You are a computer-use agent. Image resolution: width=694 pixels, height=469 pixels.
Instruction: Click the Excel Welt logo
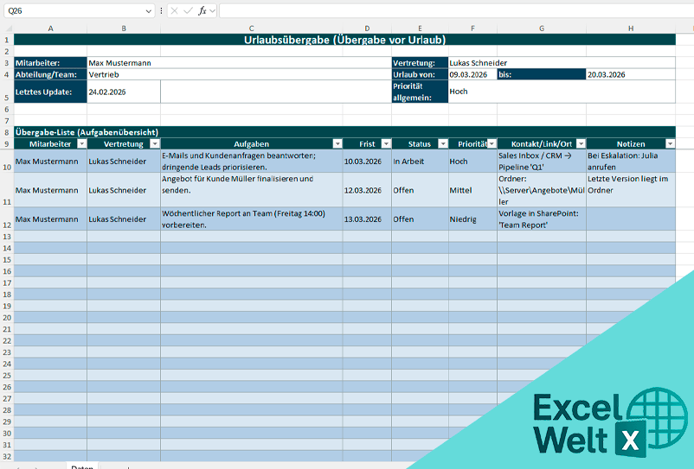pyautogui.click(x=597, y=422)
